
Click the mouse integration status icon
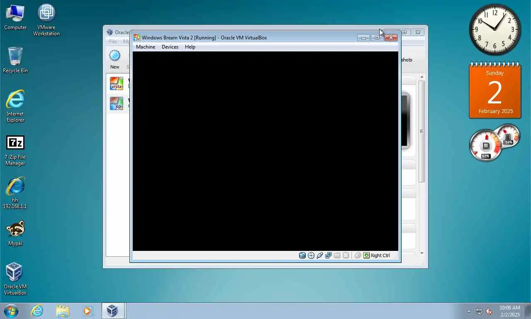click(x=358, y=255)
